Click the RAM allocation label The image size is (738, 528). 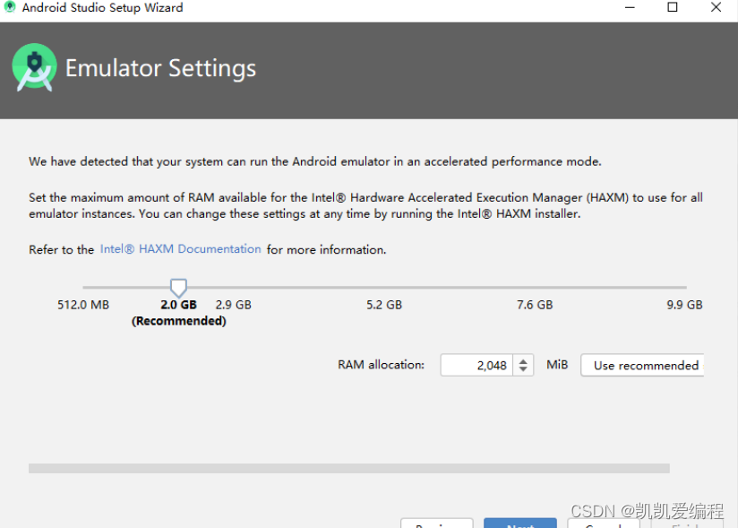click(x=381, y=365)
